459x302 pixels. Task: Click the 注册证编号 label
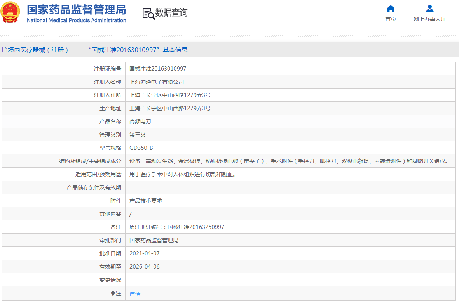click(107, 69)
